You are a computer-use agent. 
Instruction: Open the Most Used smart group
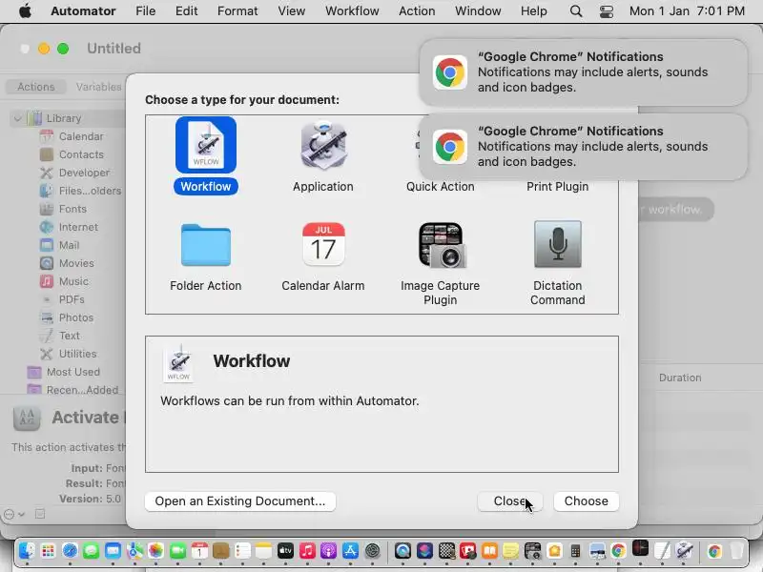[73, 372]
